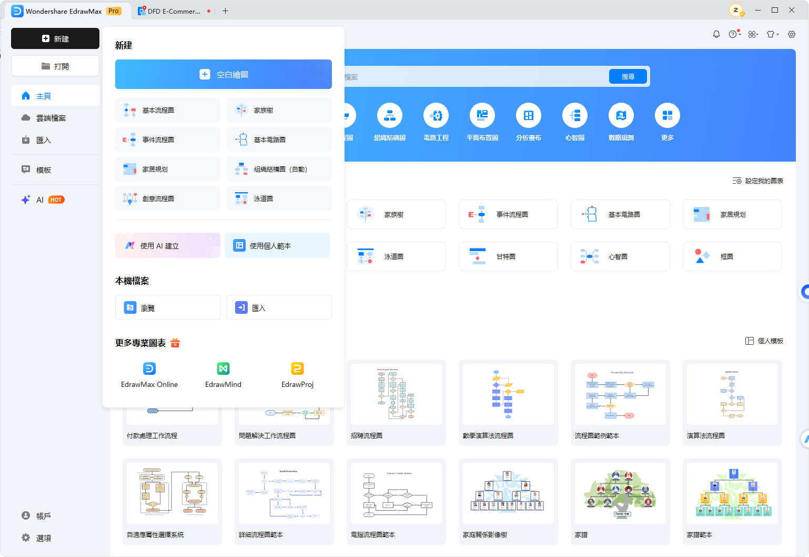
Task: Open the help dropdown
Action: tap(735, 34)
